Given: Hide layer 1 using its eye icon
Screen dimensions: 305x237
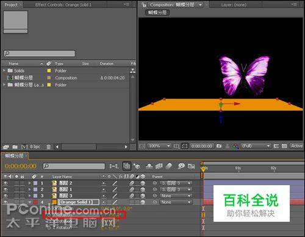Looking at the screenshot, I should pyautogui.click(x=5, y=183).
